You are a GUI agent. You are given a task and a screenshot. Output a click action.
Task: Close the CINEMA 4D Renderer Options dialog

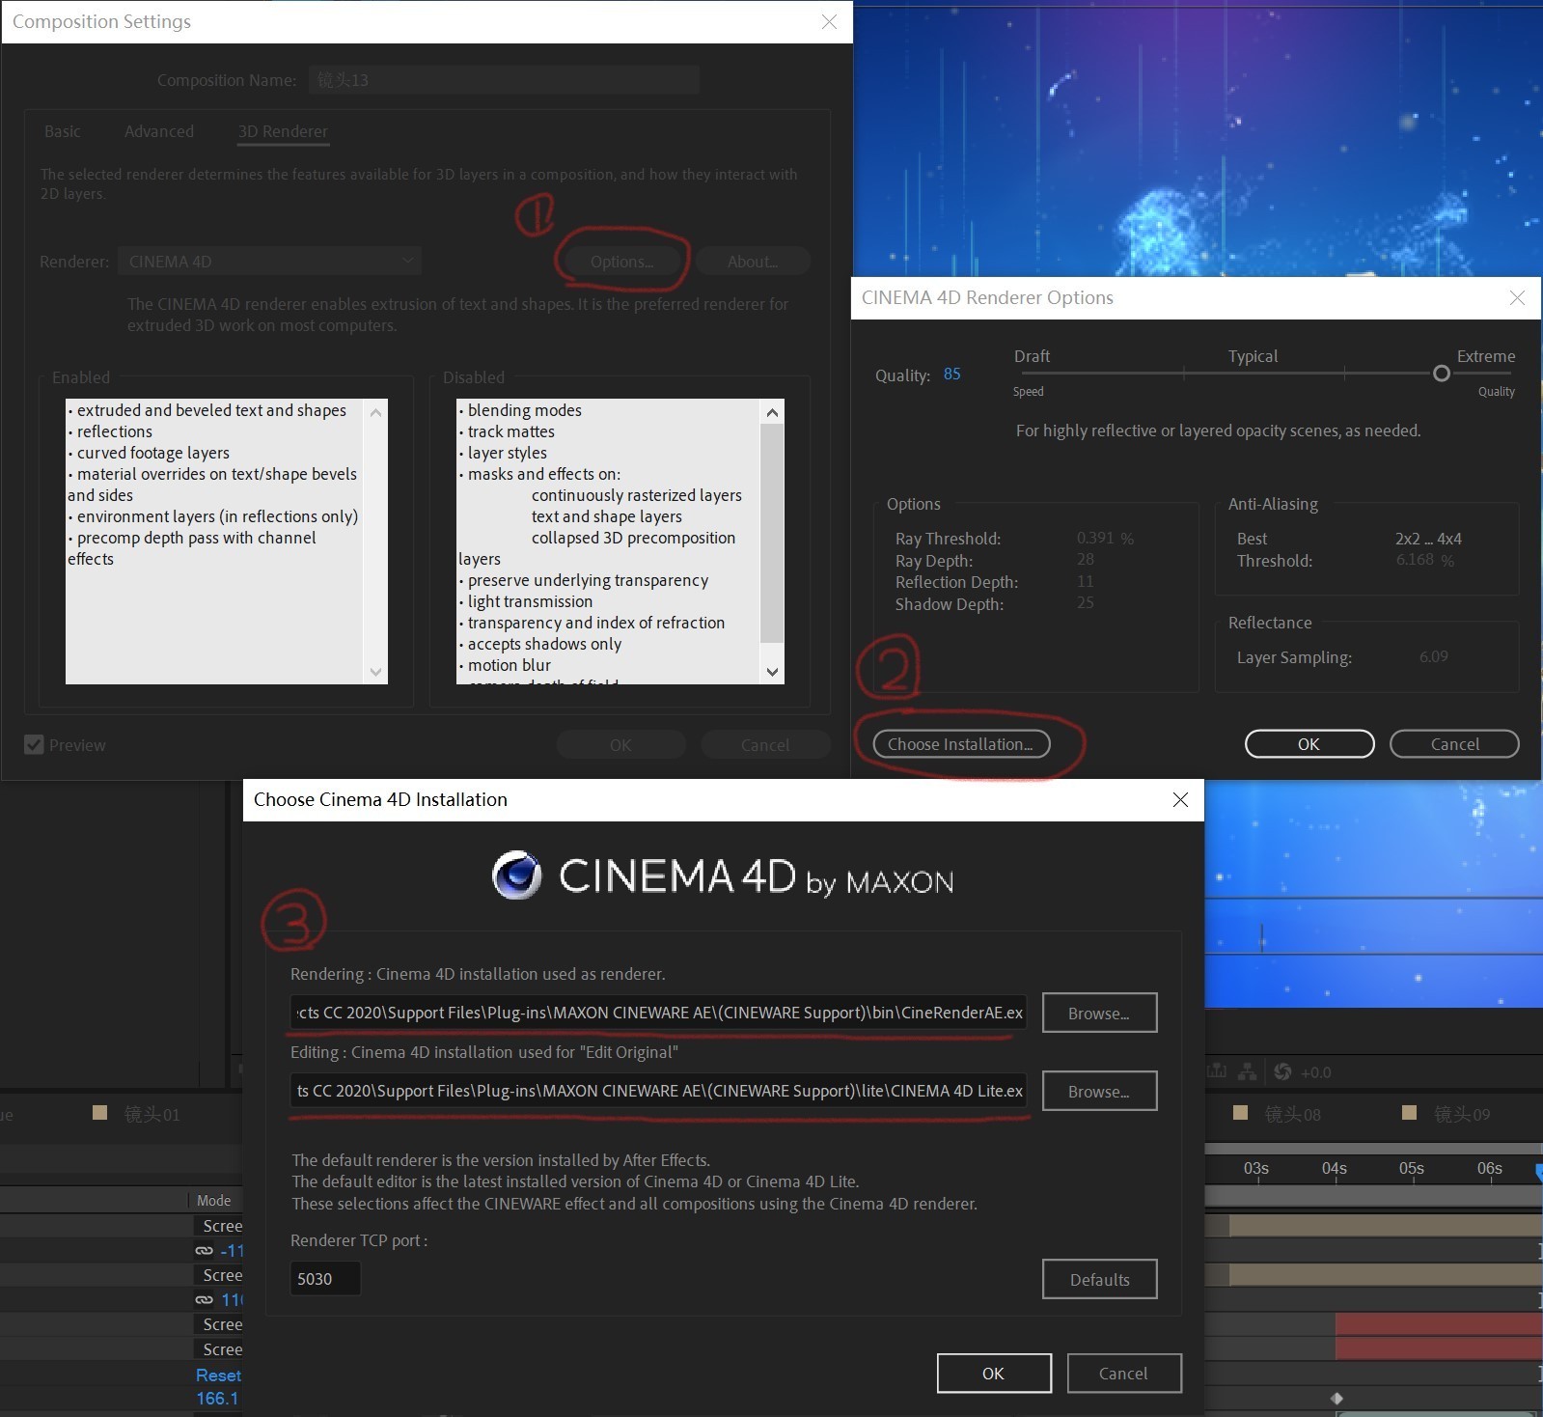click(1517, 297)
